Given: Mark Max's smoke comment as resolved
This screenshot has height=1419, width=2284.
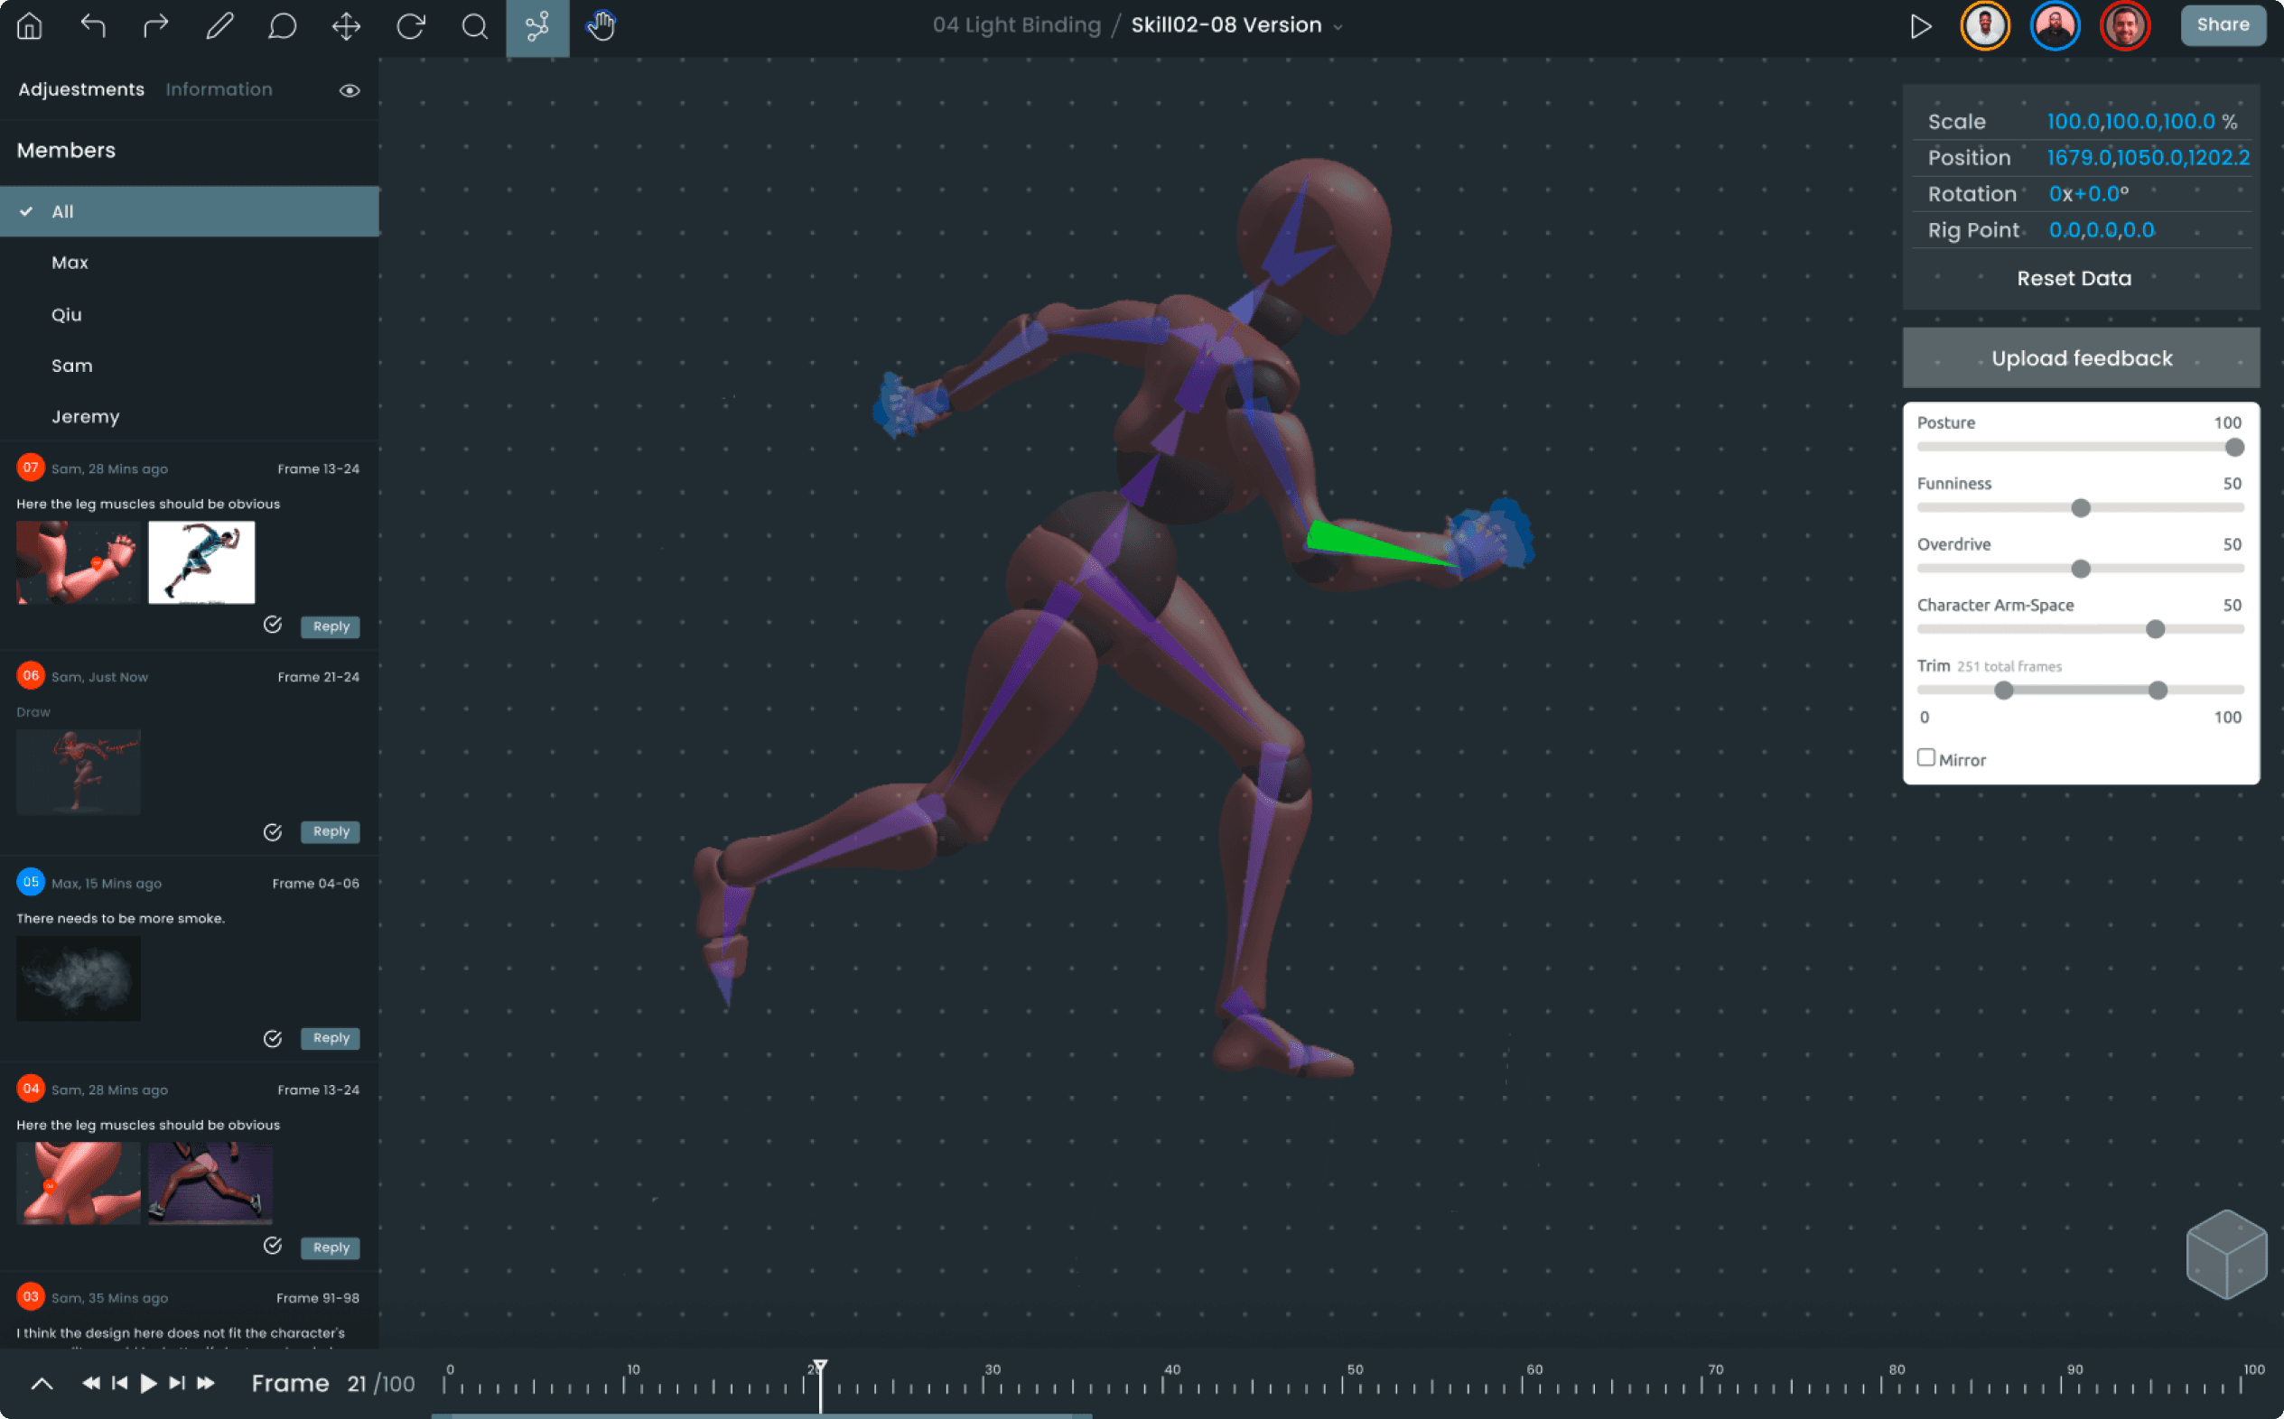Looking at the screenshot, I should (272, 1038).
